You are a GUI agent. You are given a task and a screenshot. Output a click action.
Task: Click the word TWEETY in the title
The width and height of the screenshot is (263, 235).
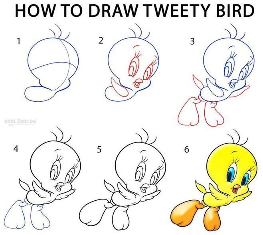176,10
